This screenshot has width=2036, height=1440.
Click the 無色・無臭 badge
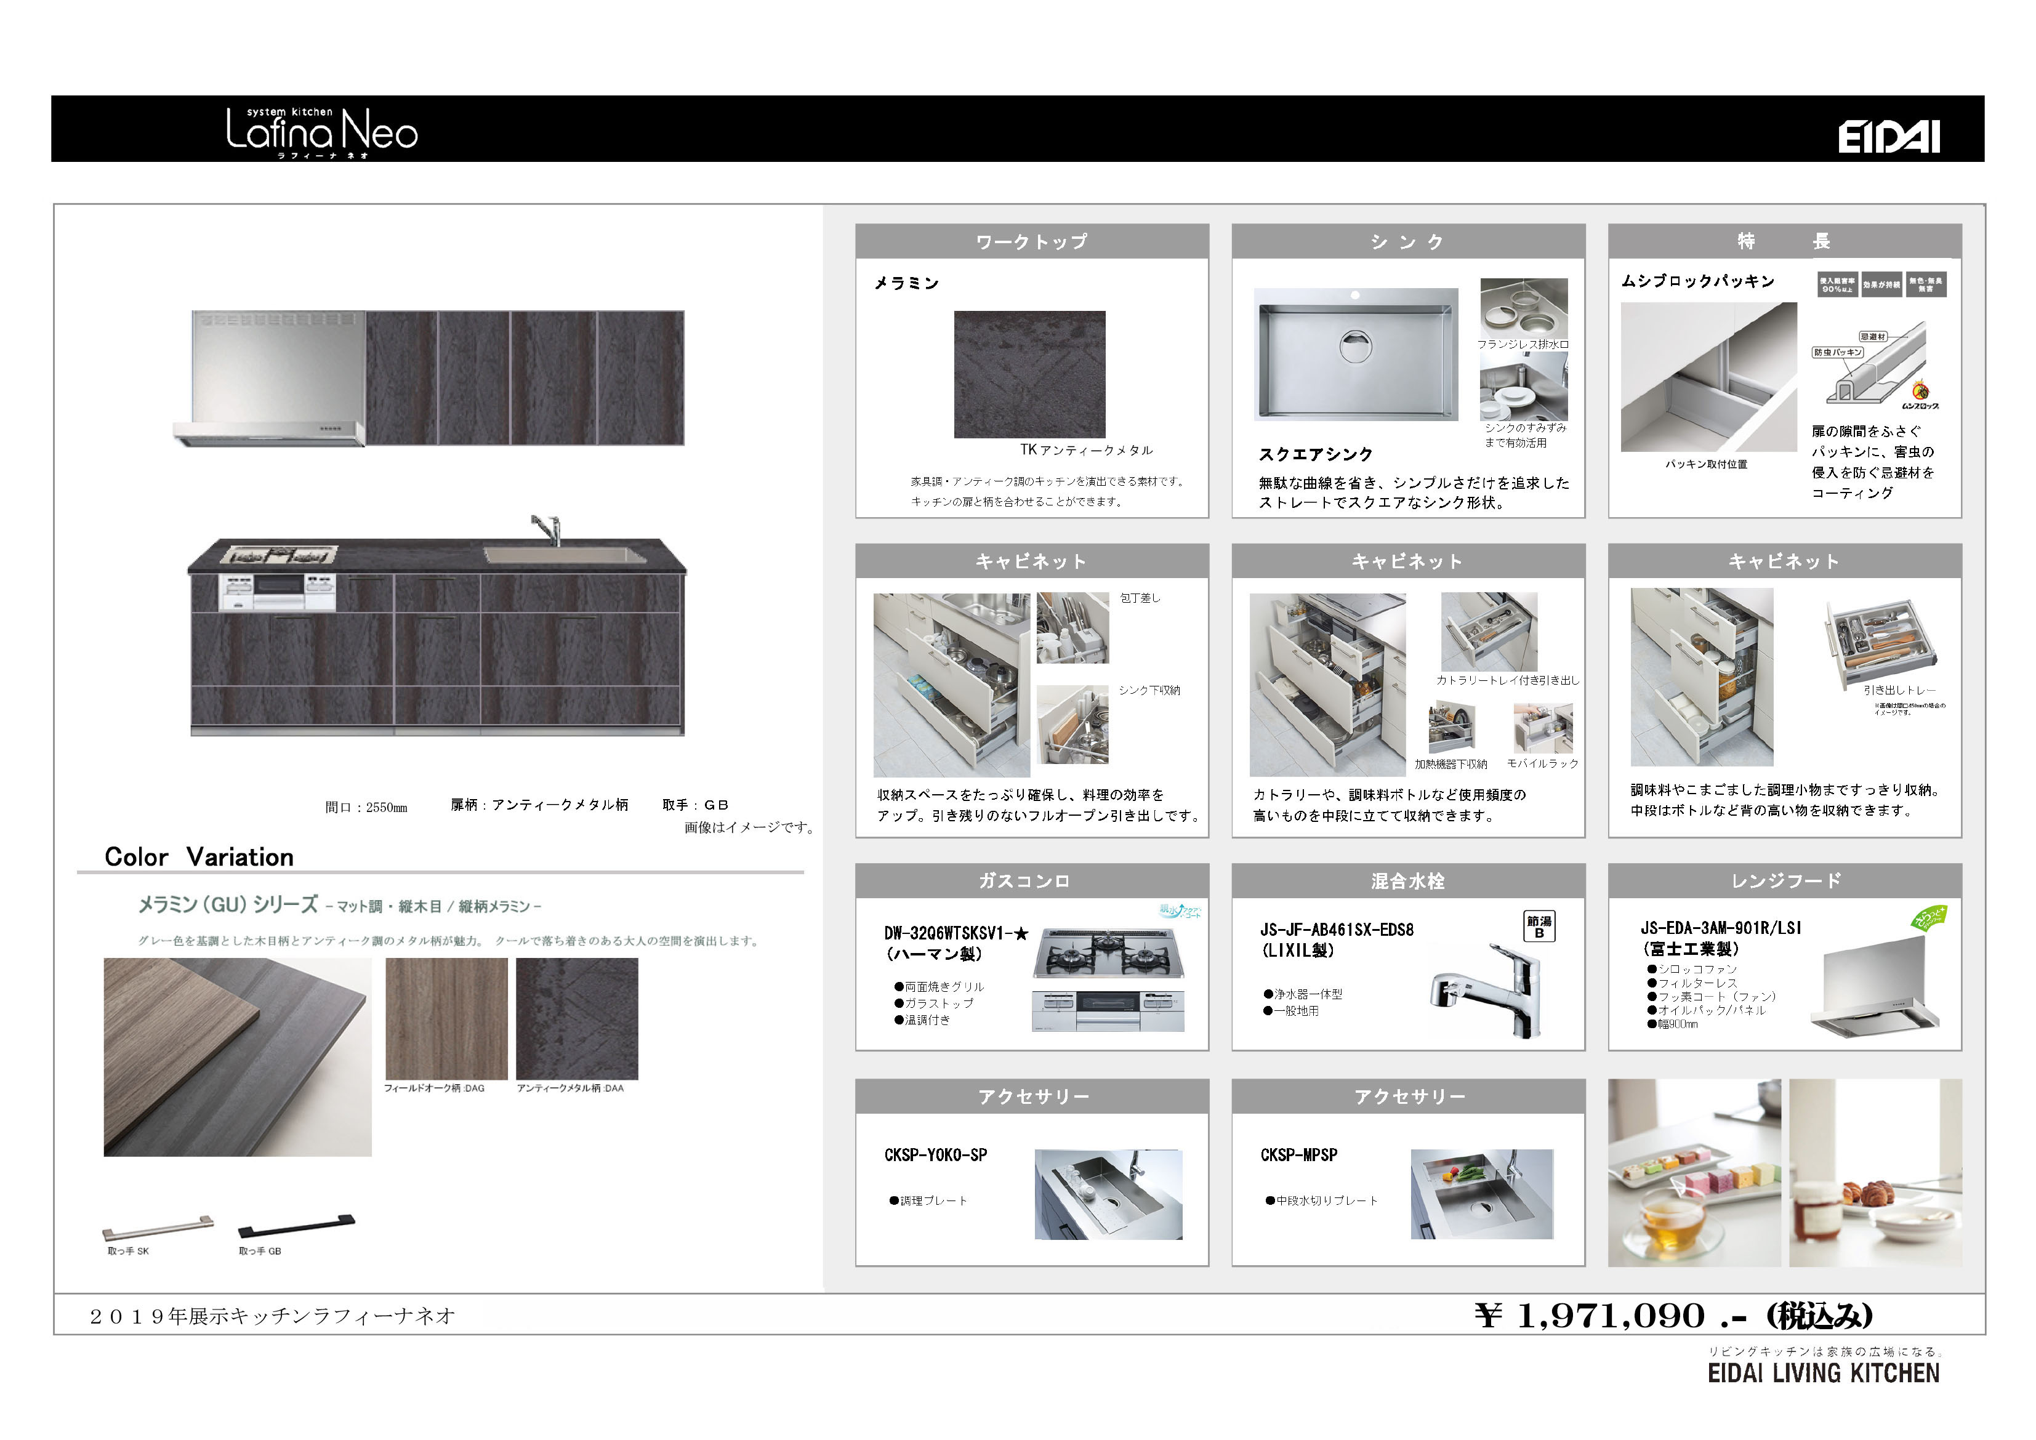point(1925,284)
